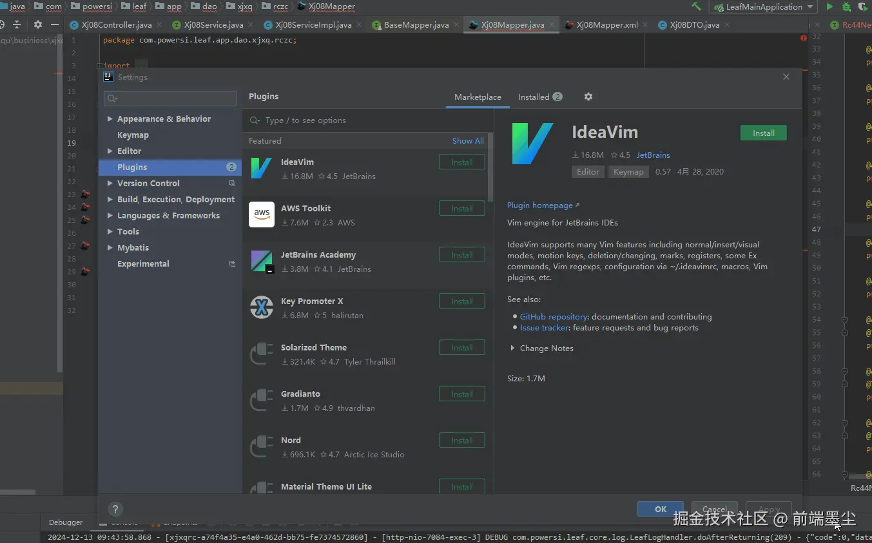Expand the Tools settings node
Image resolution: width=872 pixels, height=543 pixels.
(110, 232)
